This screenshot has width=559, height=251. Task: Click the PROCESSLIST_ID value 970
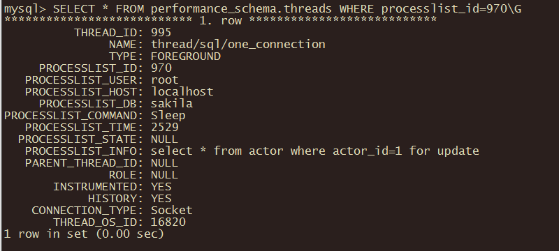tap(161, 68)
